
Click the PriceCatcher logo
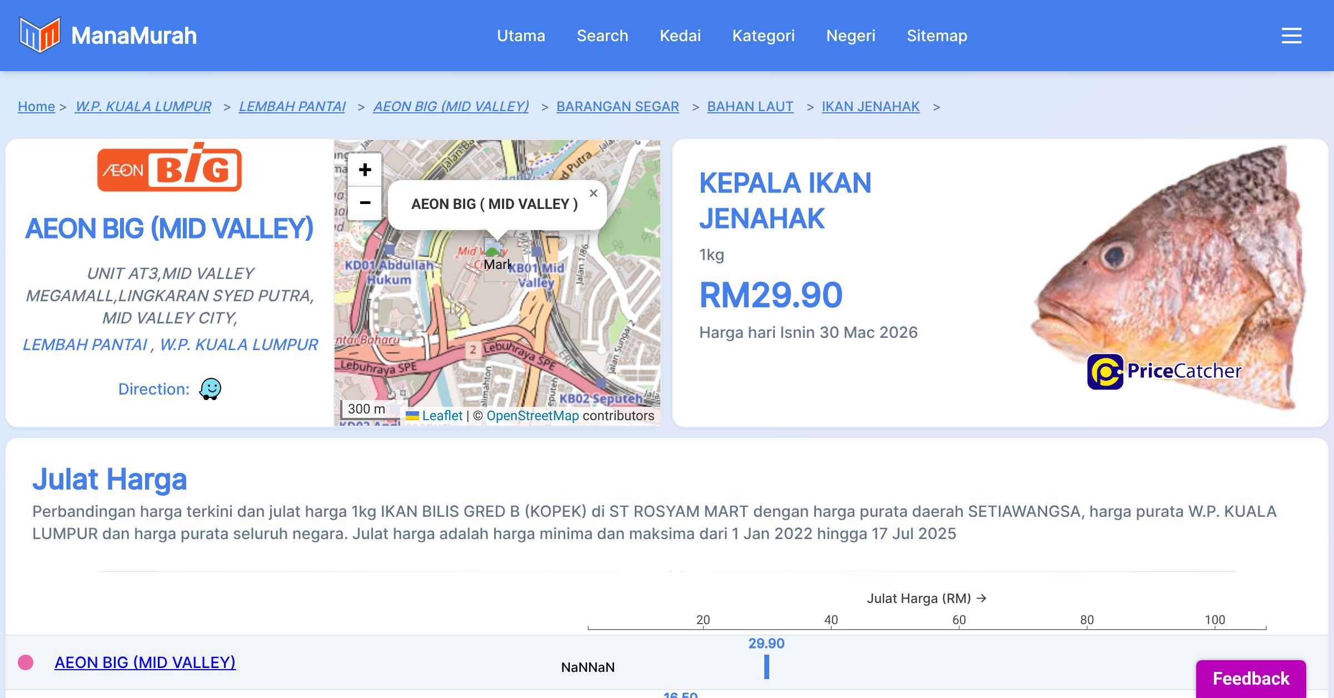(1164, 371)
